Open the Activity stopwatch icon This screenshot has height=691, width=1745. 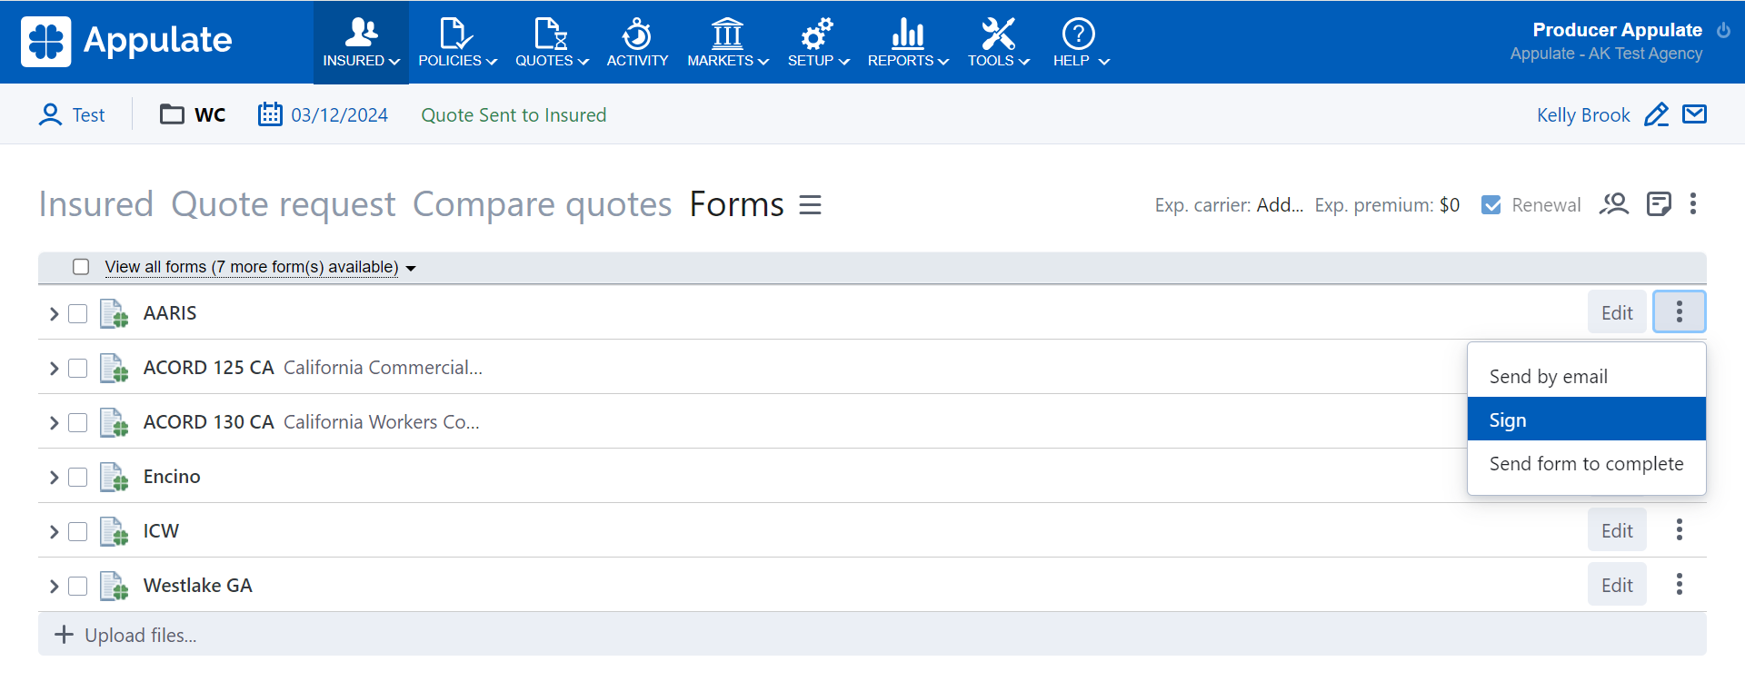click(636, 35)
